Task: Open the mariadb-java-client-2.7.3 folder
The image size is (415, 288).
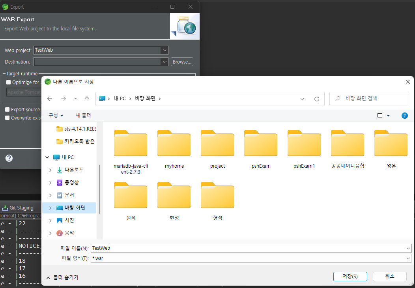Action: (x=131, y=152)
